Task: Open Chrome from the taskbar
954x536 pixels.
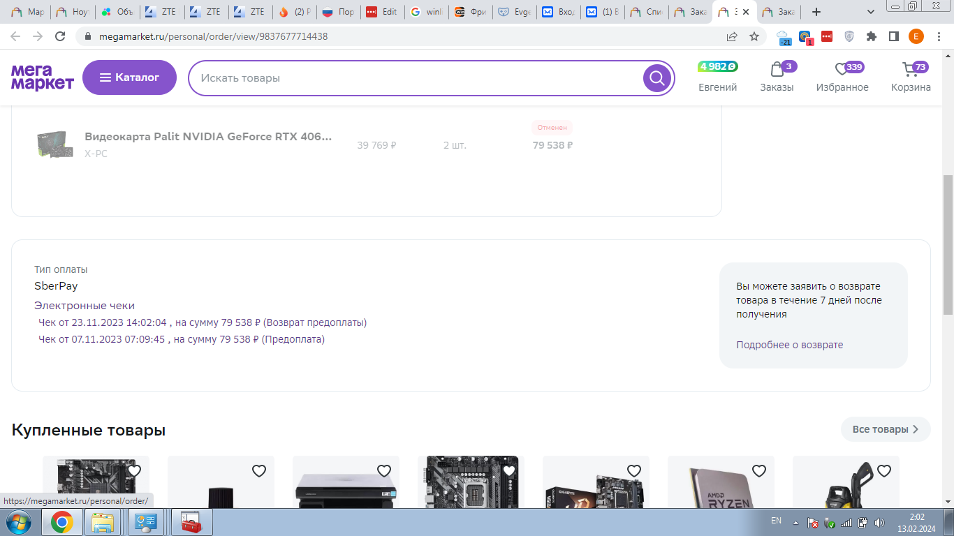Action: [61, 522]
